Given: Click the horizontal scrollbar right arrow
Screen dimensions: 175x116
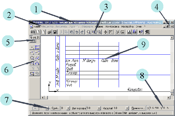Looking at the screenshot, I should (168, 98).
